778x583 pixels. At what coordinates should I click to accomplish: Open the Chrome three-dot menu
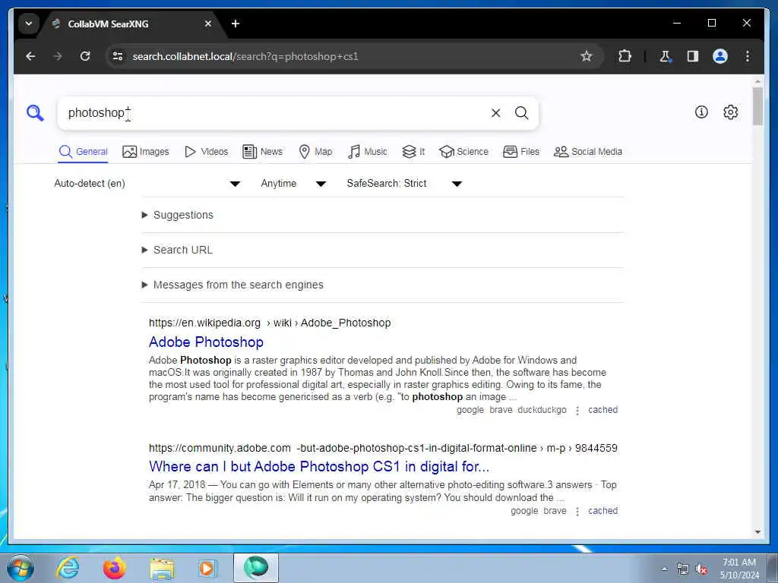coord(748,56)
